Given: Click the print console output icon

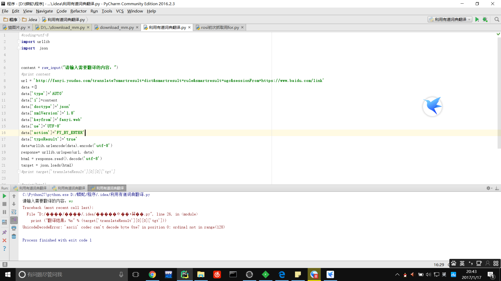Looking at the screenshot, I should [x=14, y=228].
